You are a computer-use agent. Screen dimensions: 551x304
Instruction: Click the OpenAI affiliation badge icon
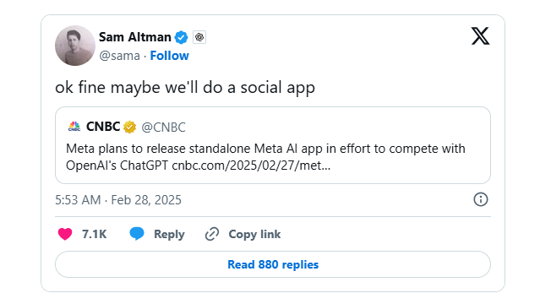(x=199, y=37)
